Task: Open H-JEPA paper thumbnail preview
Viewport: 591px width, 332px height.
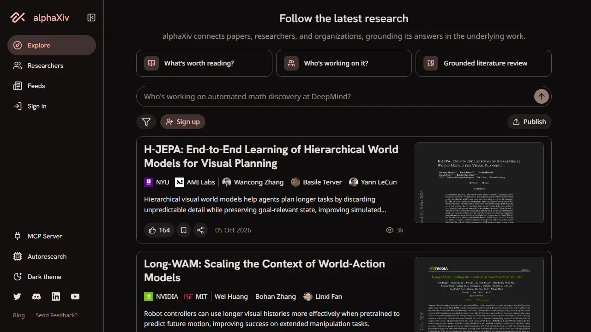Action: click(x=479, y=183)
